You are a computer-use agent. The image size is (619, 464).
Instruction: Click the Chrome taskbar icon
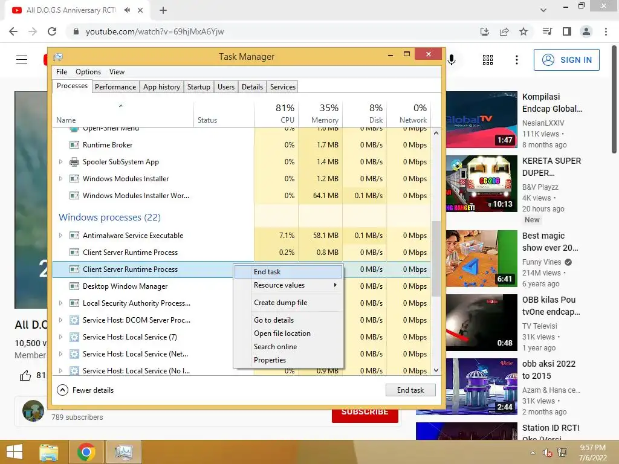[86, 452]
